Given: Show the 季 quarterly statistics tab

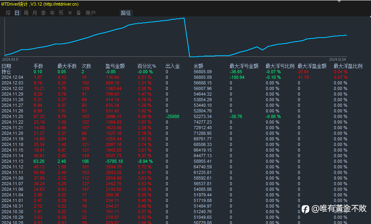Looking at the screenshot, I should tap(43, 13).
